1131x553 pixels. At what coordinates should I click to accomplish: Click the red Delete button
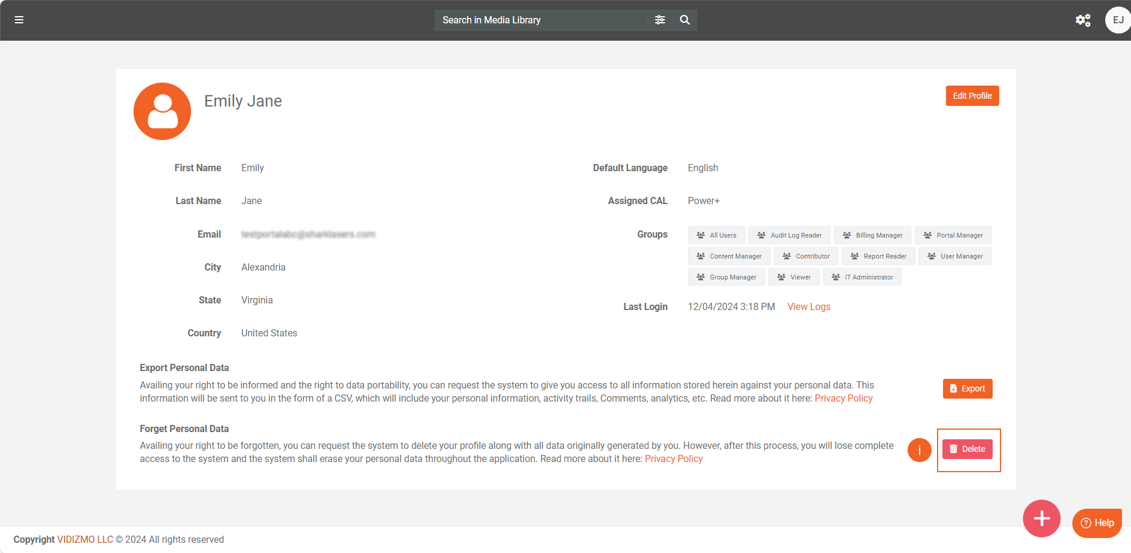(x=967, y=449)
